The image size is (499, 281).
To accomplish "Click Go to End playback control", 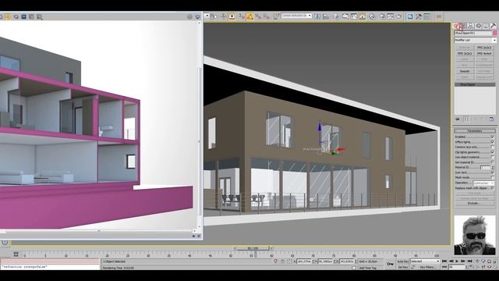I will coord(469,261).
